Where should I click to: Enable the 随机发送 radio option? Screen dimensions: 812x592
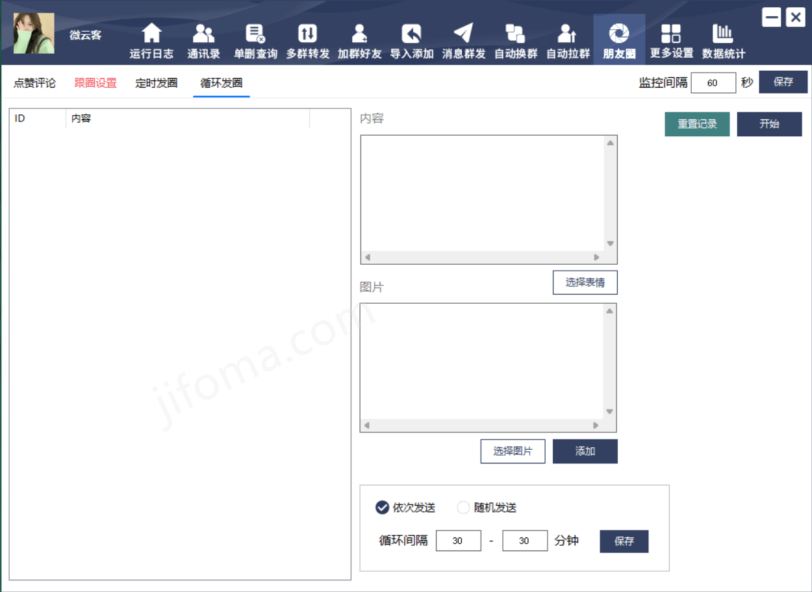click(x=463, y=508)
